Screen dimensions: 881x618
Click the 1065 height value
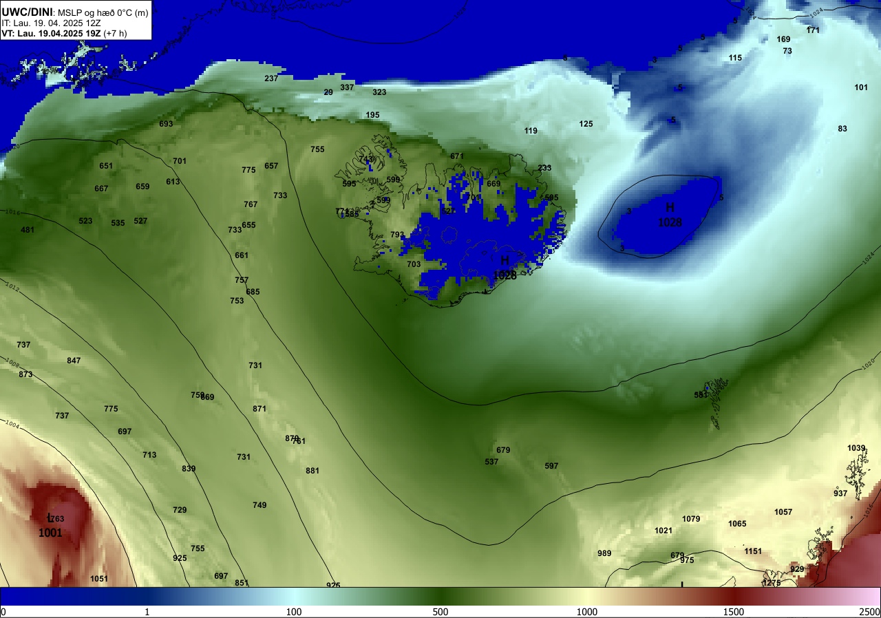pos(737,524)
